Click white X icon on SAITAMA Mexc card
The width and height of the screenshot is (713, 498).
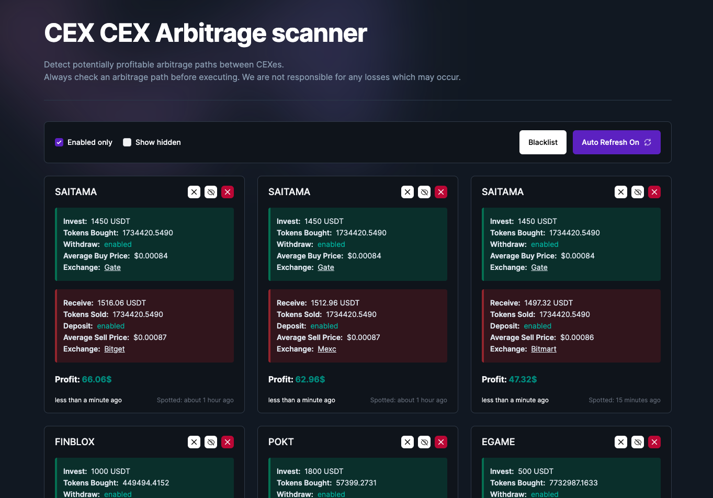408,192
